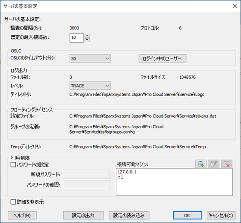Click the edit allowed machine icon
This screenshot has height=223, width=241.
point(214,164)
